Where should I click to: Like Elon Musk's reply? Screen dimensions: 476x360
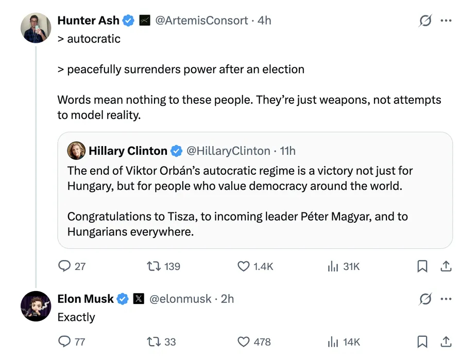[243, 341]
